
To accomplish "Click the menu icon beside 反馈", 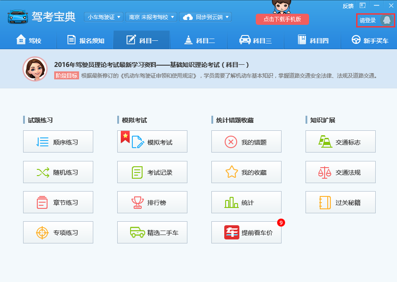I will [x=362, y=6].
